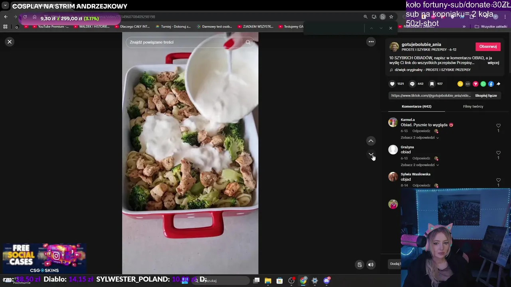Click the embed code icon
Viewport: 511px width, 287px height.
pos(467,84)
